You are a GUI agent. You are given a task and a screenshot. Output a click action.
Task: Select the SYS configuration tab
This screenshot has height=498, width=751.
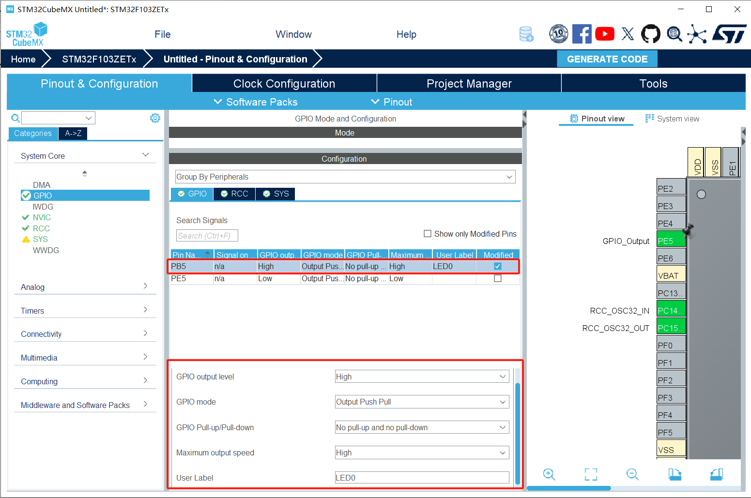(276, 194)
